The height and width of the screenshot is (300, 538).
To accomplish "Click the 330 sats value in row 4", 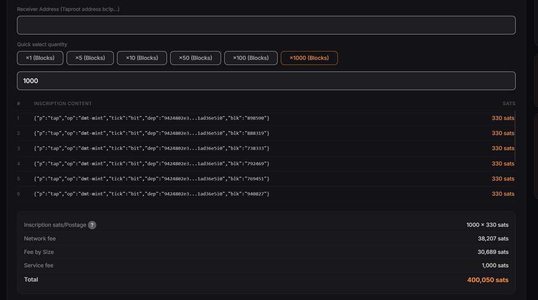I will 503,163.
